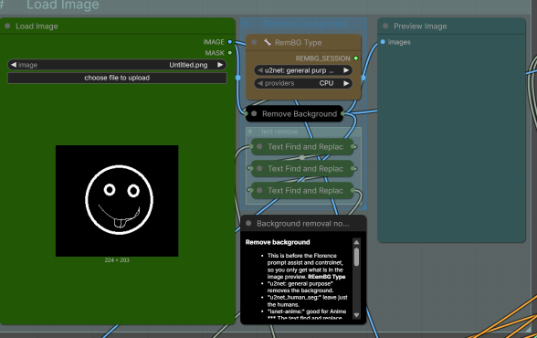Select previous image with left arrow

tap(14, 65)
